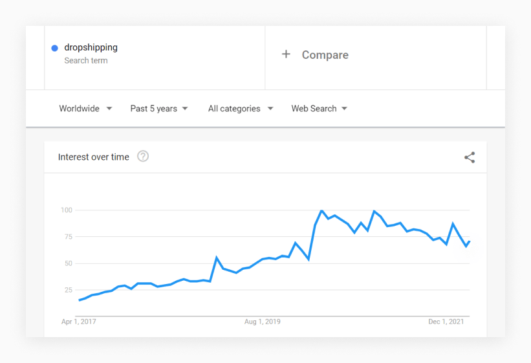Screen dimensions: 531x363
Task: Open the All categories dropdown
Action: 241,109
